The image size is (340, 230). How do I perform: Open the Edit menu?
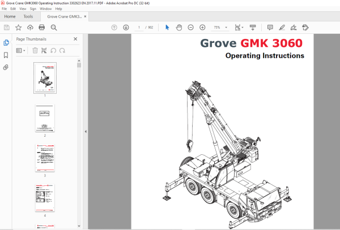pyautogui.click(x=13, y=8)
